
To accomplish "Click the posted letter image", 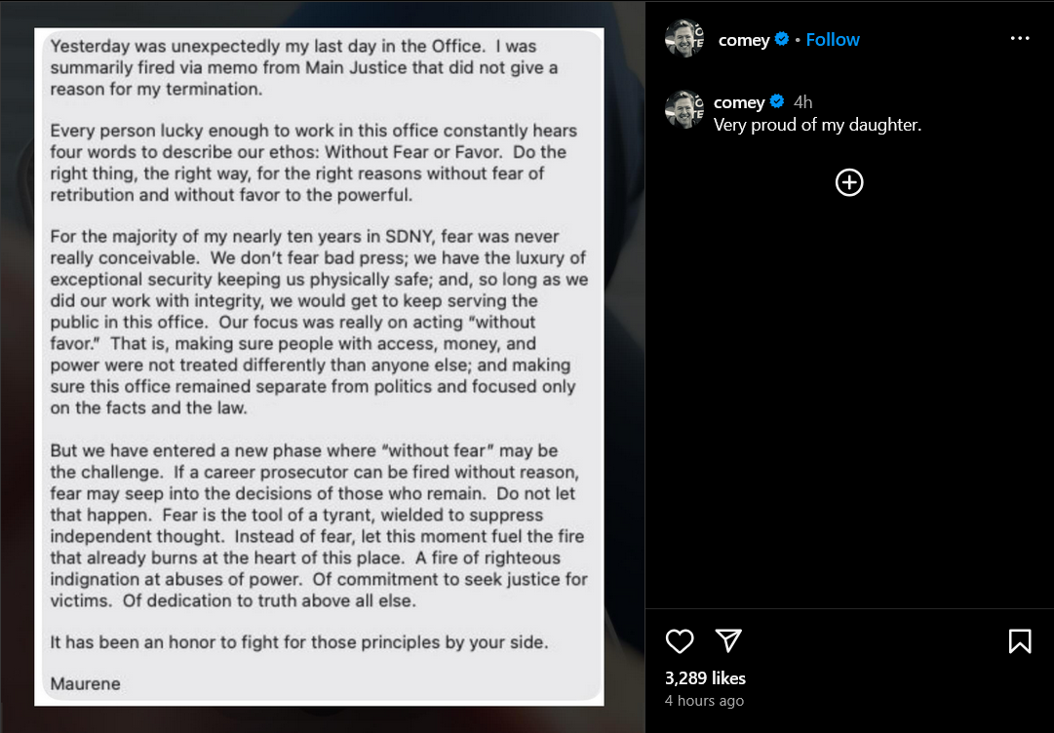I will pyautogui.click(x=319, y=366).
